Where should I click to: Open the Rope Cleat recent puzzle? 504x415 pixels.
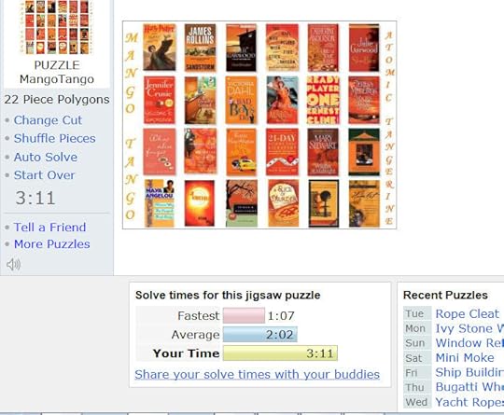tap(467, 313)
